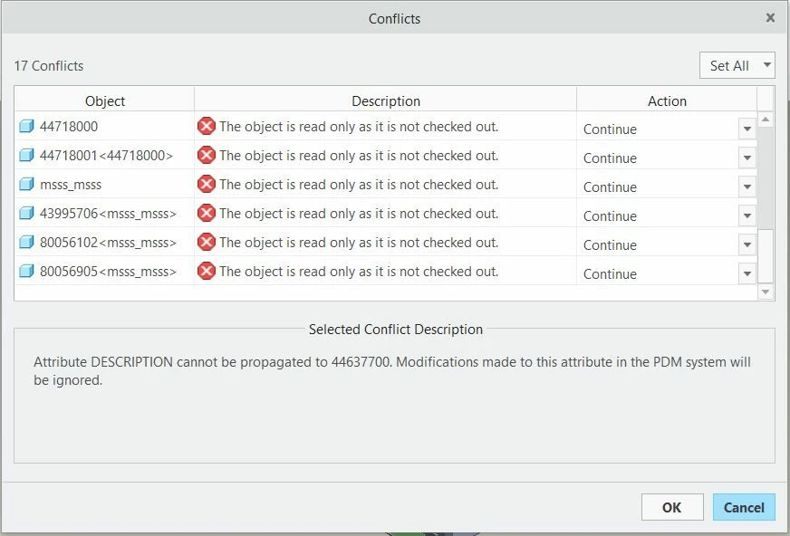The width and height of the screenshot is (790, 536).
Task: Open the Action dropdown arrow for 44718000
Action: click(747, 129)
